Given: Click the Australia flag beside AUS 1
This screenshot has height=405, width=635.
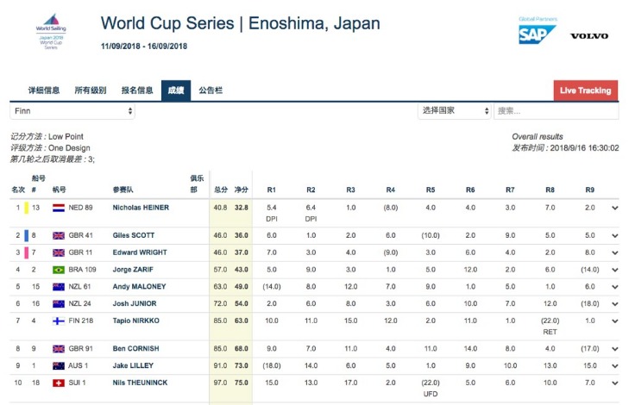Looking at the screenshot, I should (x=59, y=365).
